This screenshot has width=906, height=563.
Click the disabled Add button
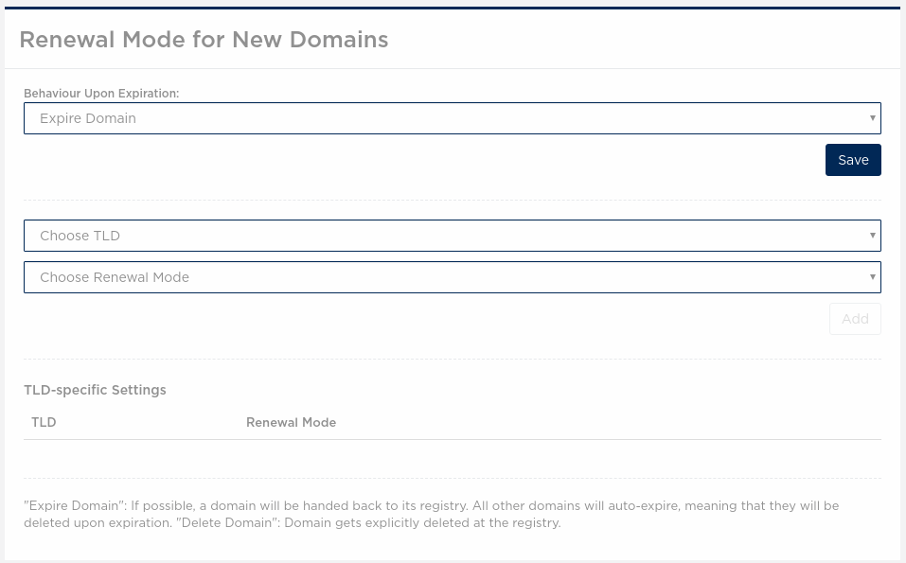tap(855, 319)
